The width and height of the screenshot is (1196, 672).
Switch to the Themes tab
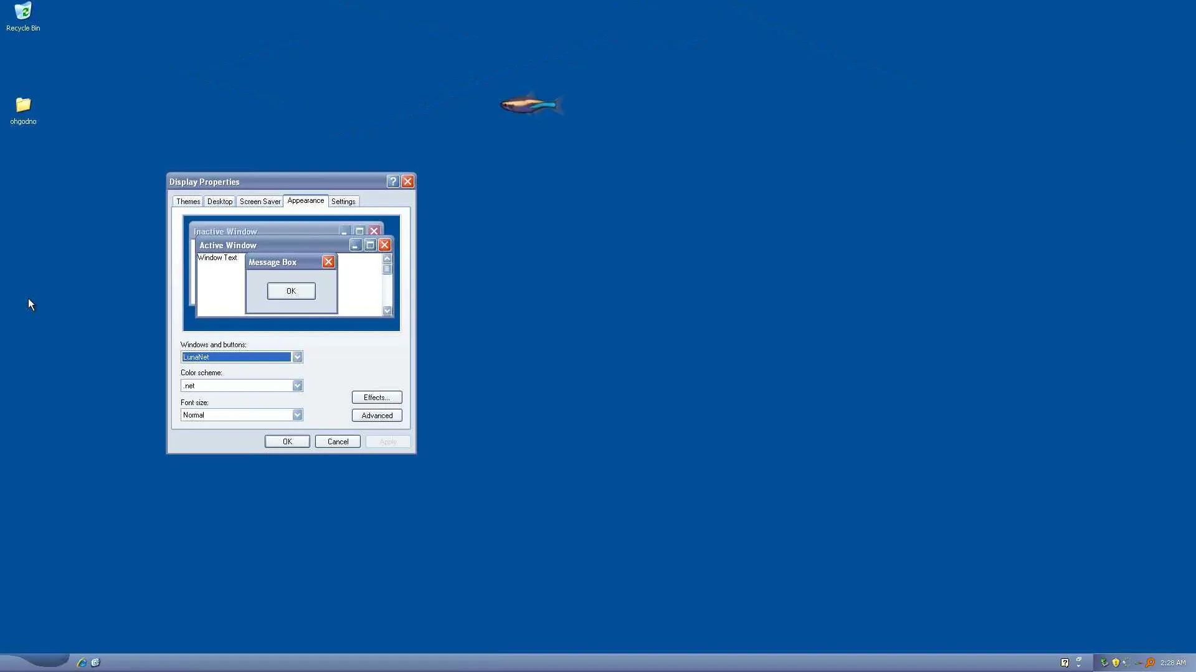187,202
